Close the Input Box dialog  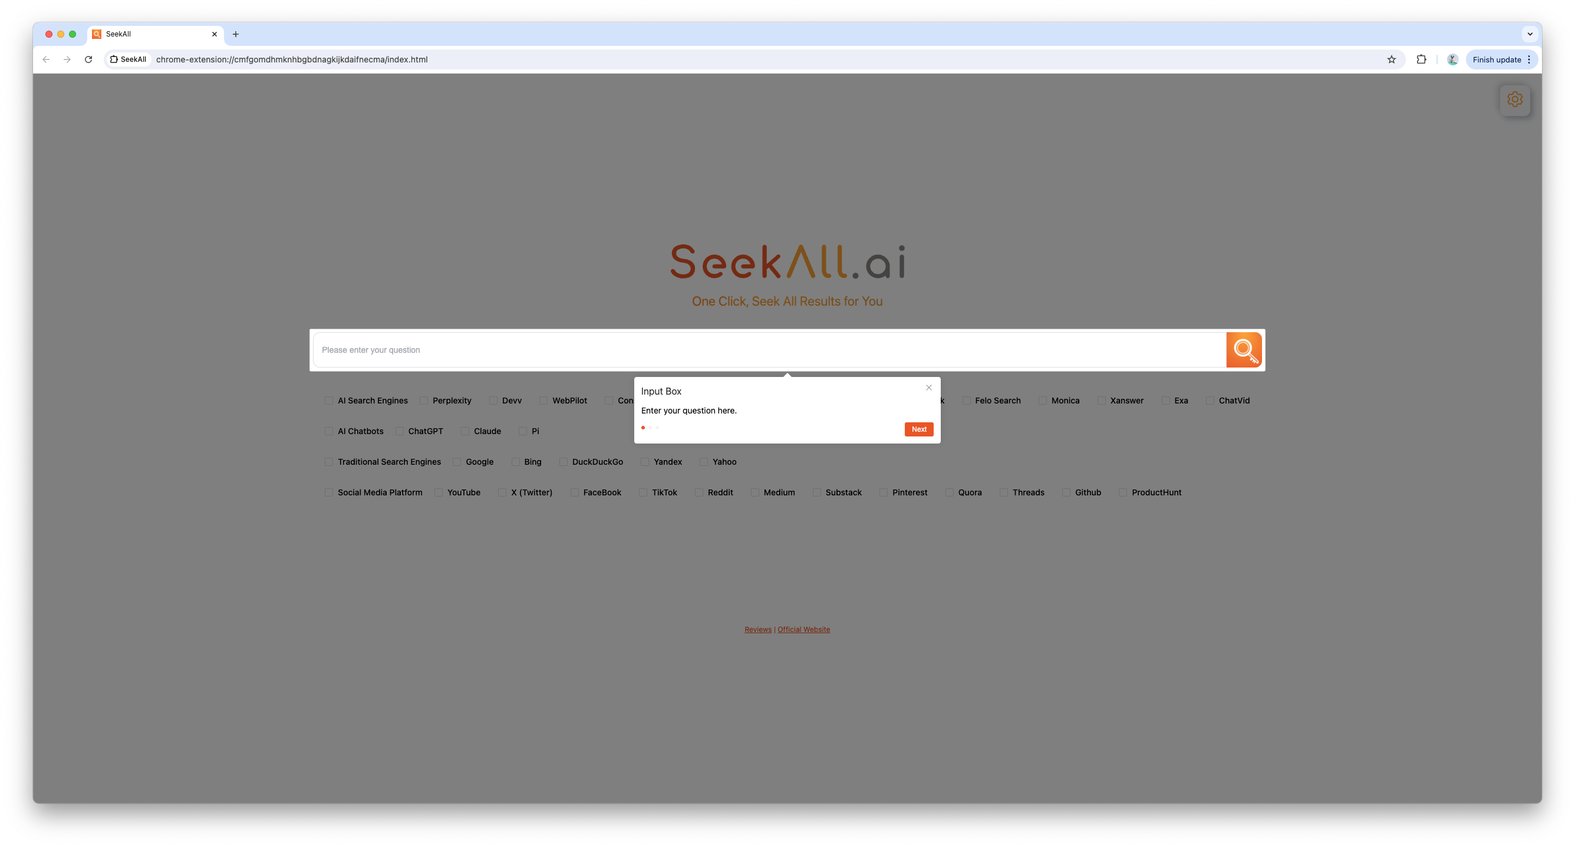coord(929,387)
